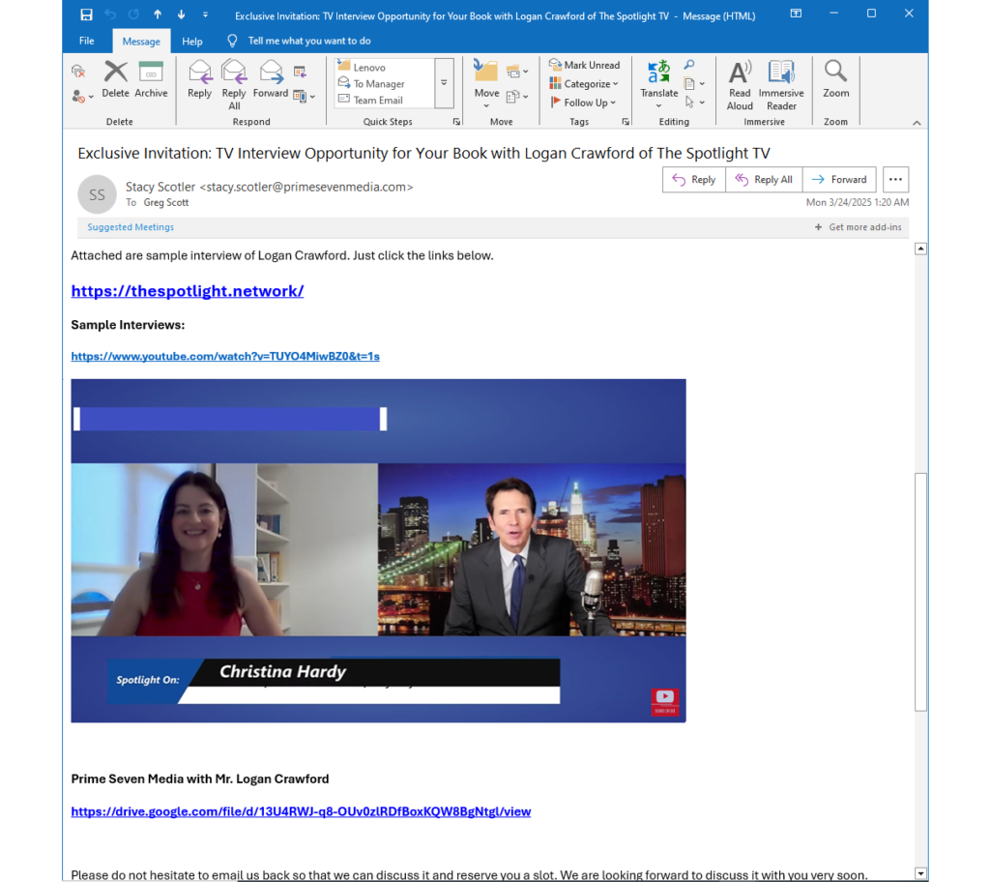Screen dimensions: 990x882
Task: Click Get more add-ins
Action: click(x=859, y=227)
